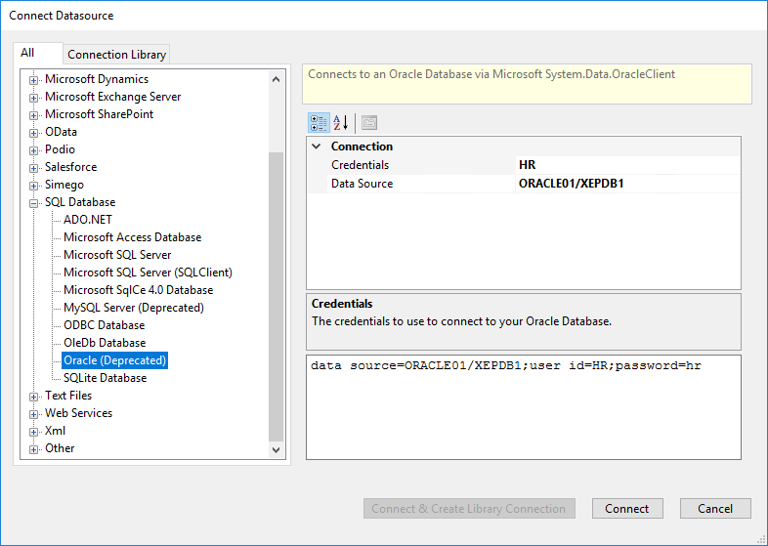
Task: Expand the Web Services node
Action: [33, 414]
